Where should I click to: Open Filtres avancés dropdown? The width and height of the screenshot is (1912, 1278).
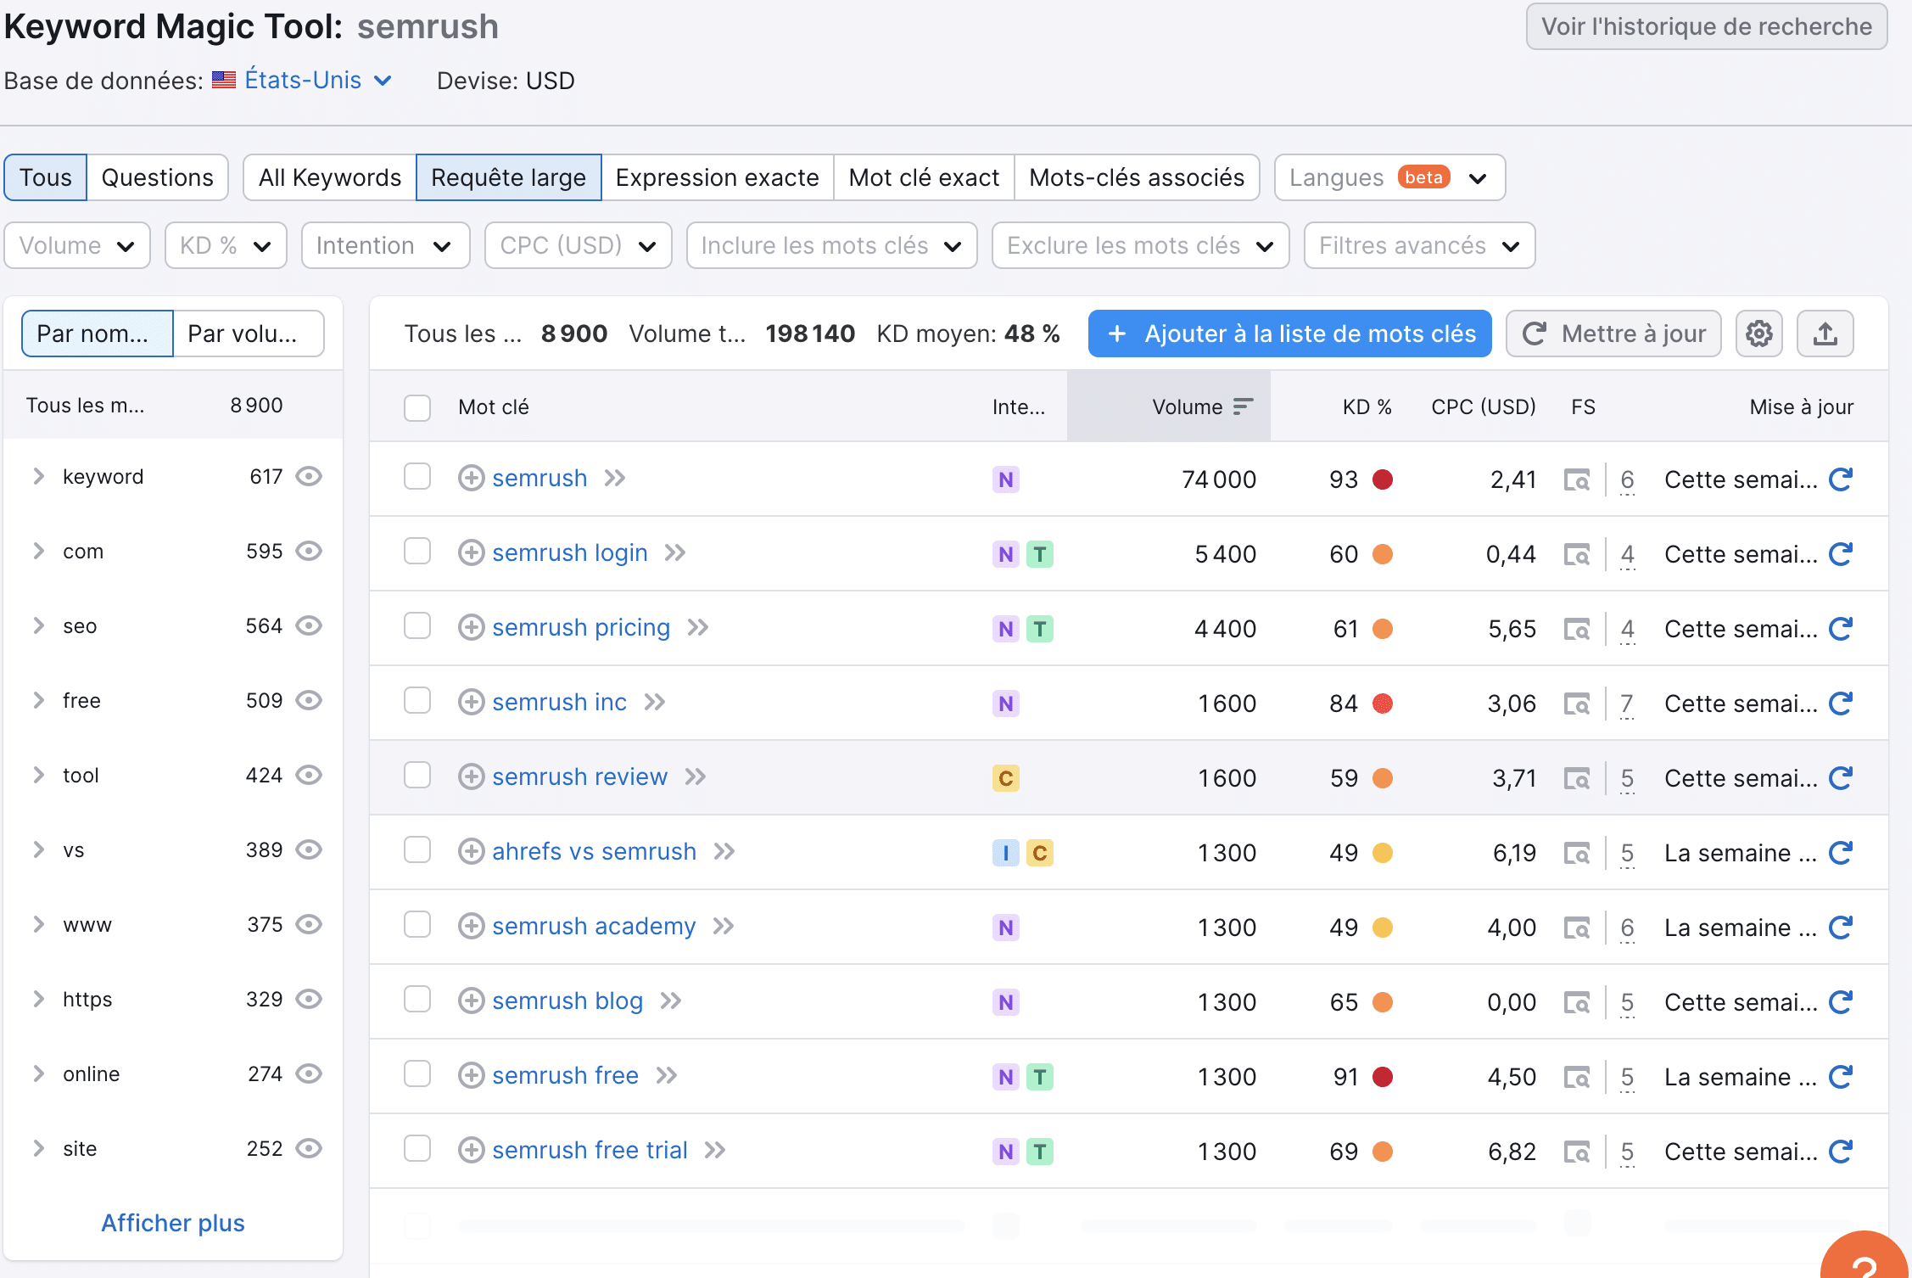(1419, 245)
